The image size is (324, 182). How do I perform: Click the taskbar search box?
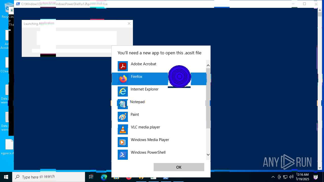tap(49, 177)
